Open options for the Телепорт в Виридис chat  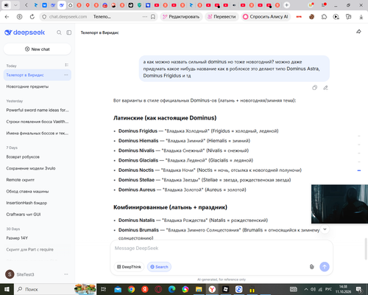(x=66, y=75)
